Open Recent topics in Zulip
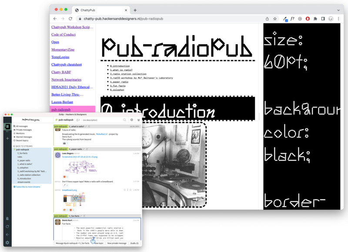The width and height of the screenshot is (348, 252). (x=22, y=141)
